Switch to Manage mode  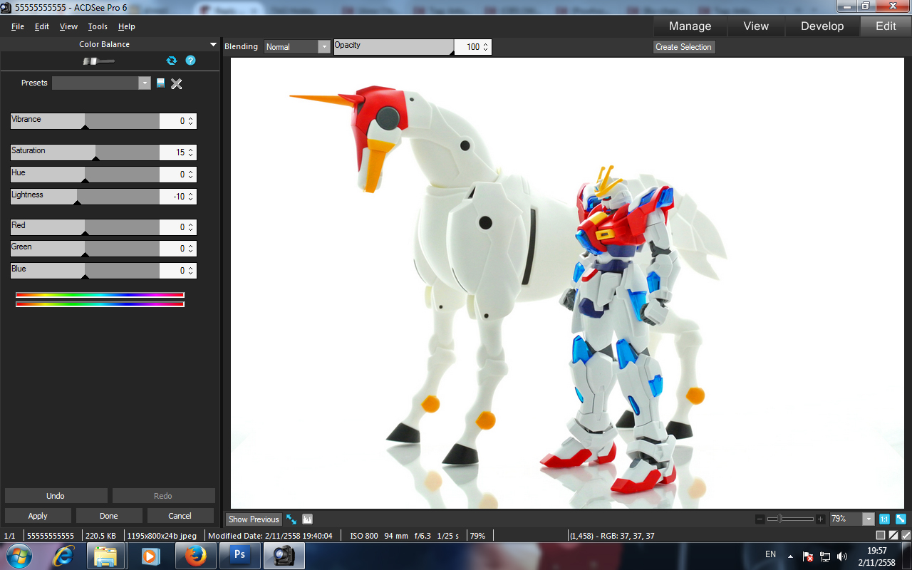click(690, 26)
